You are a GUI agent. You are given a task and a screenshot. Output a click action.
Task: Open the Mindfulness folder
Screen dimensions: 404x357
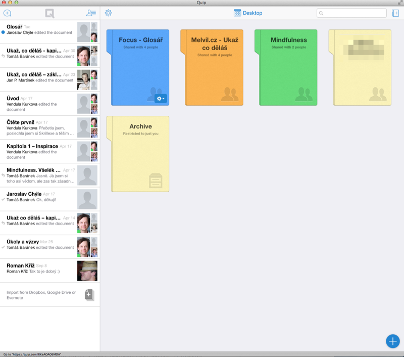pyautogui.click(x=287, y=68)
